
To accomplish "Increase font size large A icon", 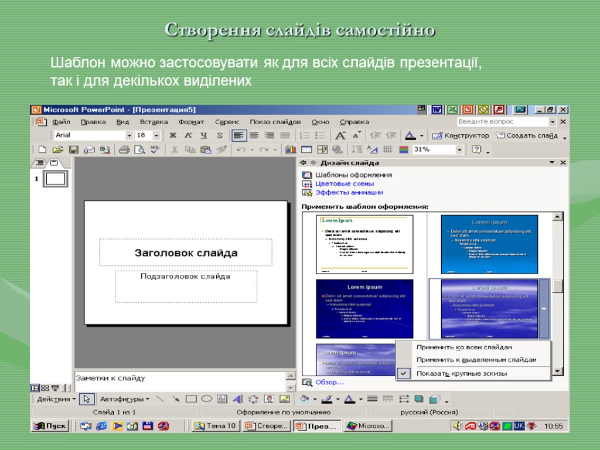I will coord(340,135).
